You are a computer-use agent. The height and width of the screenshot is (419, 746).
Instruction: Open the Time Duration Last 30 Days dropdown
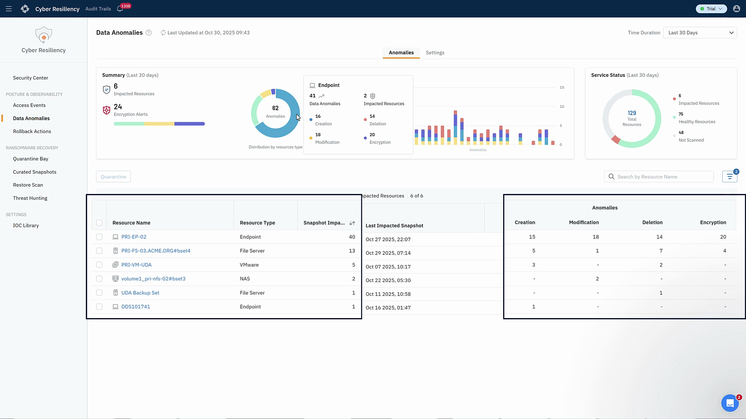click(700, 33)
